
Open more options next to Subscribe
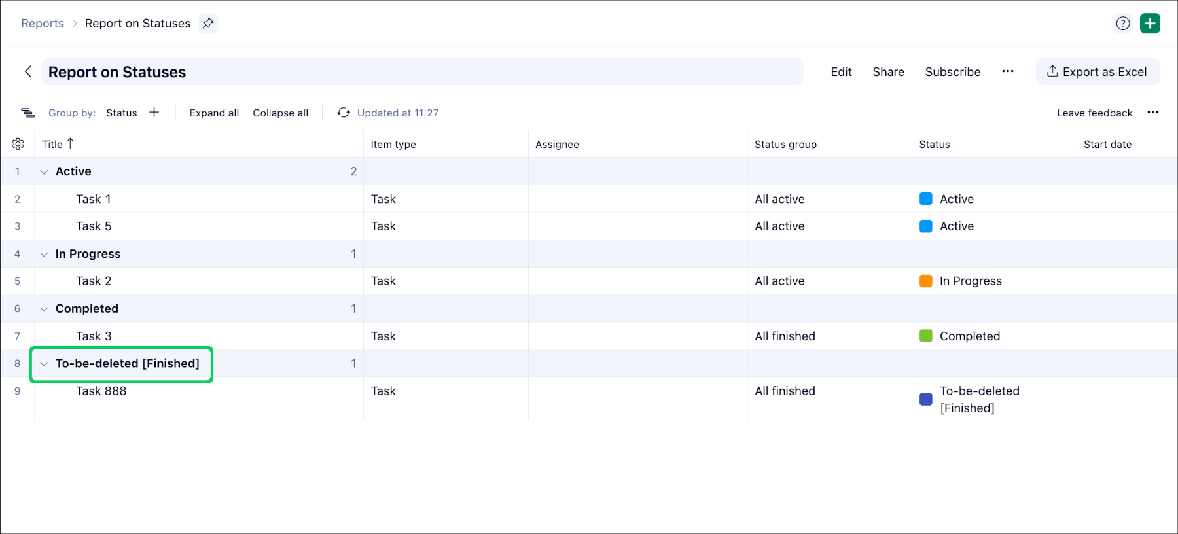tap(1008, 71)
